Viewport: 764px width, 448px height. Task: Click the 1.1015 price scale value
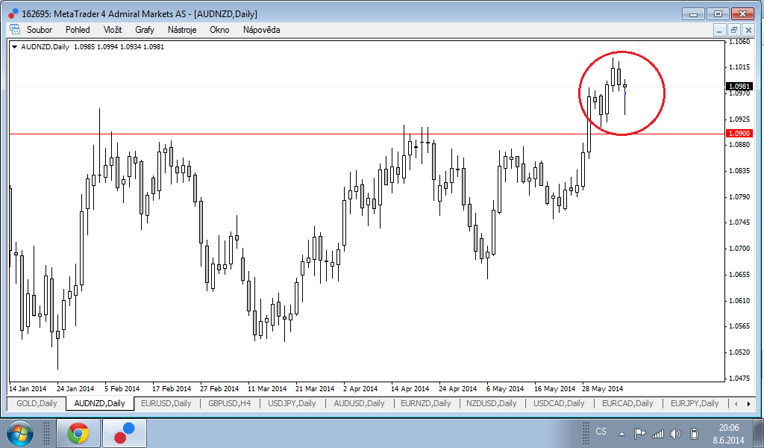click(739, 67)
